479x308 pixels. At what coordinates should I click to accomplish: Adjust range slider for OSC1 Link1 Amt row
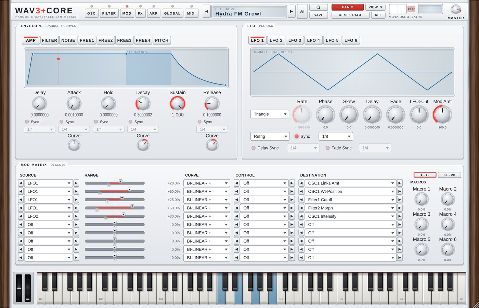pyautogui.click(x=115, y=183)
